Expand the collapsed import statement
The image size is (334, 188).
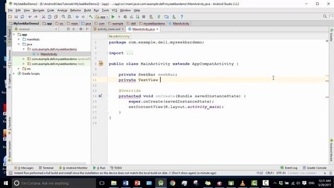tap(129, 53)
